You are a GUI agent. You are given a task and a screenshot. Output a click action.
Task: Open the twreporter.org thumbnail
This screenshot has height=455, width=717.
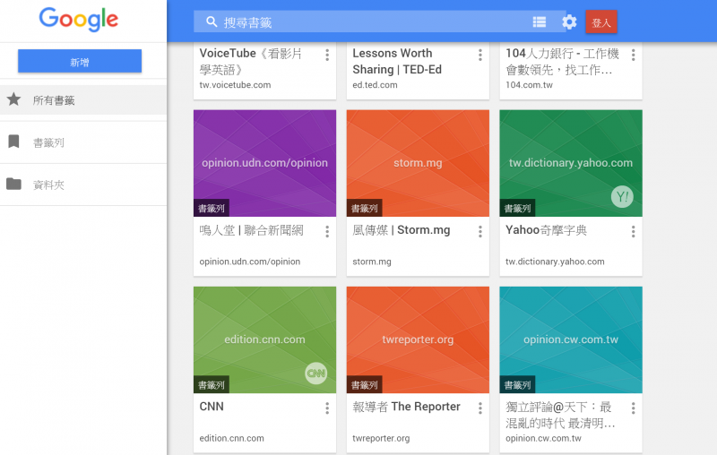click(418, 339)
